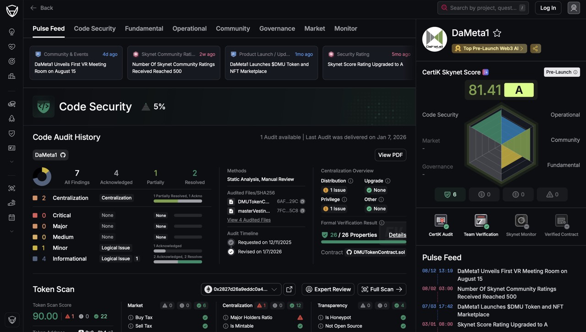The width and height of the screenshot is (586, 332).
Task: Click the Full Scan button
Action: click(x=382, y=289)
